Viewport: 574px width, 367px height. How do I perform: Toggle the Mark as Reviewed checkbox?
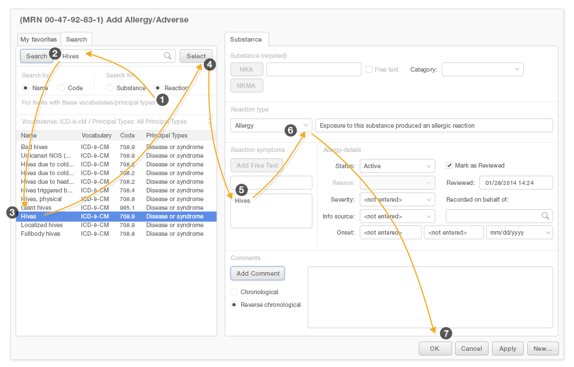(x=450, y=165)
